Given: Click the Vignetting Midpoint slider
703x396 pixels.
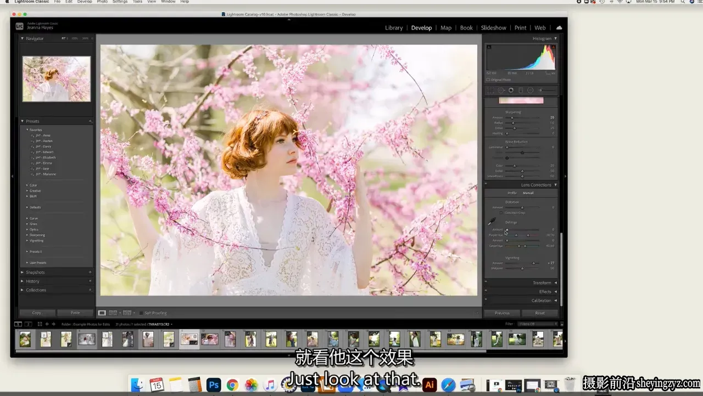Looking at the screenshot, I should point(522,268).
